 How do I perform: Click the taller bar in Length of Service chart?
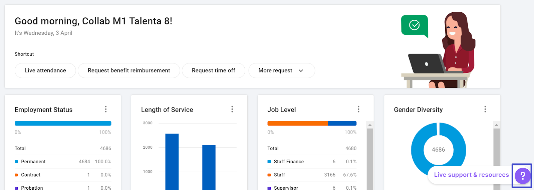(x=172, y=162)
